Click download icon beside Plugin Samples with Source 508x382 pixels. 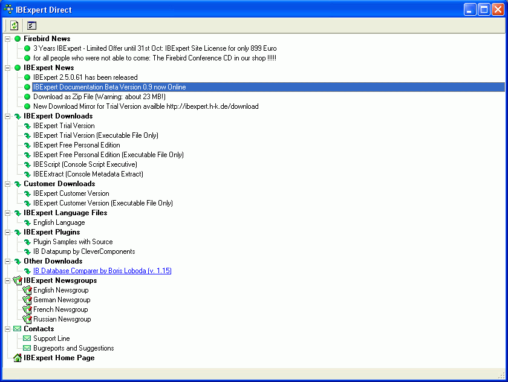click(27, 242)
